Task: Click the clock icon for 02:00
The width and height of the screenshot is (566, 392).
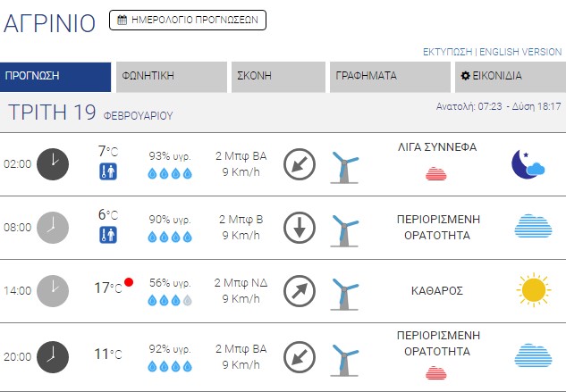Action: (53, 163)
